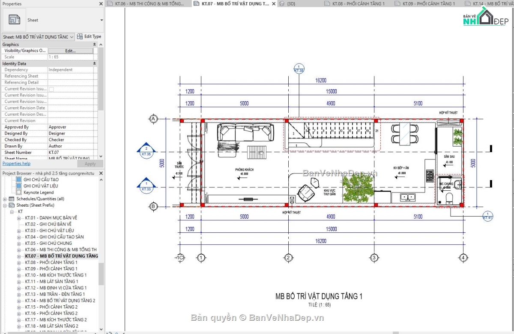Select grid bubble B on the plan
This screenshot has height=334, width=514.
click(x=153, y=207)
